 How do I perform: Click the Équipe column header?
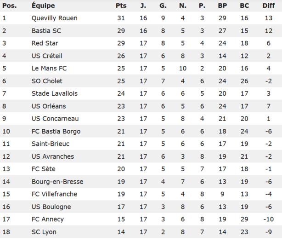(x=43, y=6)
